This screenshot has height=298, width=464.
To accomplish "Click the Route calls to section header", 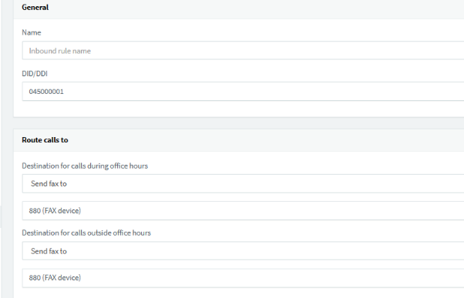I will coord(45,140).
